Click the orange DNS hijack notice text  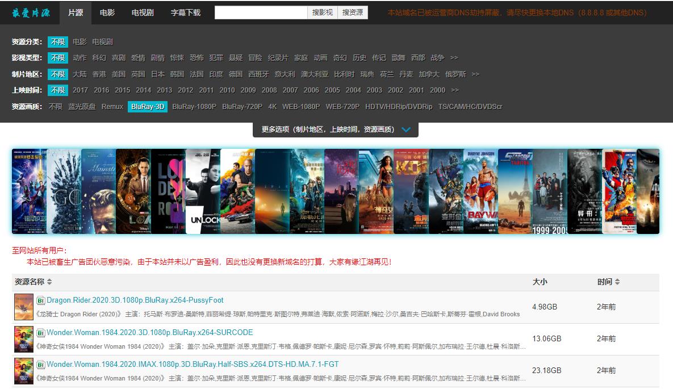[517, 12]
